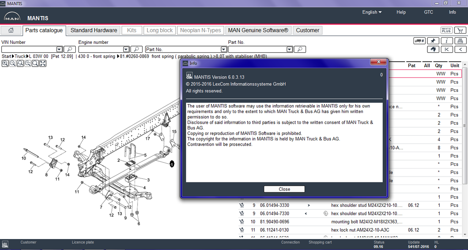Click the Pat column header
This screenshot has height=250, width=468.
click(412, 65)
